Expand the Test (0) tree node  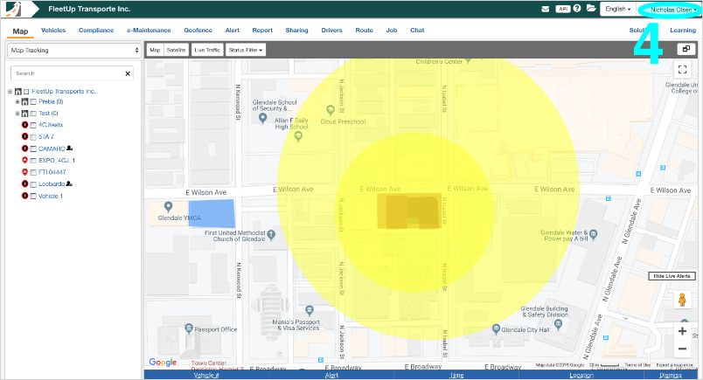(17, 114)
